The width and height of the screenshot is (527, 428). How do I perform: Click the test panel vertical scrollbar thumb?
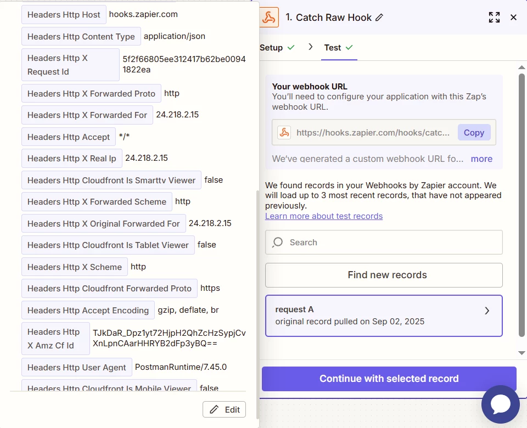point(522,205)
